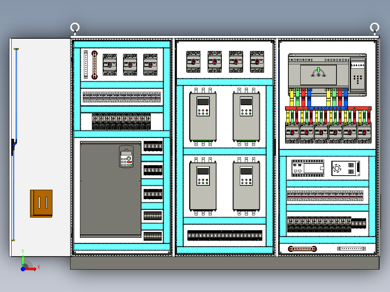Select the black terminal strip in the middle cabinet
The image size is (390, 292).
(x=225, y=235)
